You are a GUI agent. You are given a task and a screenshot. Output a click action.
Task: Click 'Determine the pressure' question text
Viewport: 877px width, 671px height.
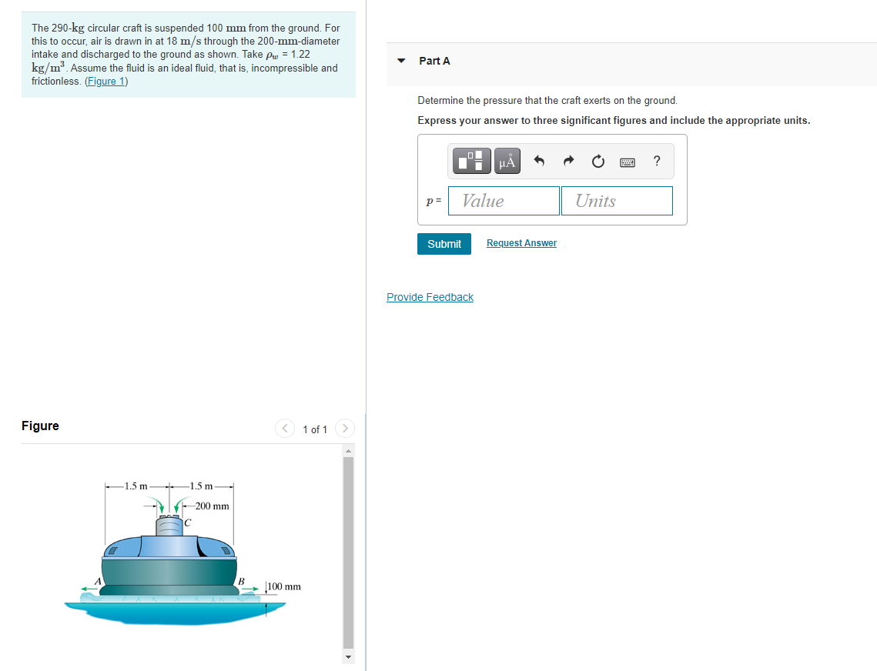tap(547, 101)
